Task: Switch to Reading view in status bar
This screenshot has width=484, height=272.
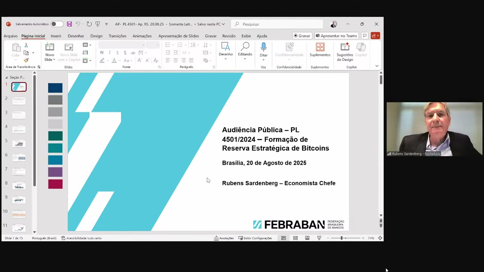Action: pyautogui.click(x=307, y=238)
